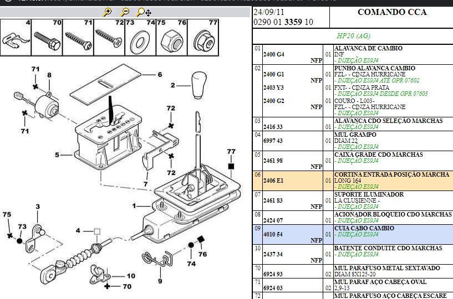Click part number 6 cover plate label
Viewport: 453px width, 299px height.
tap(159, 75)
